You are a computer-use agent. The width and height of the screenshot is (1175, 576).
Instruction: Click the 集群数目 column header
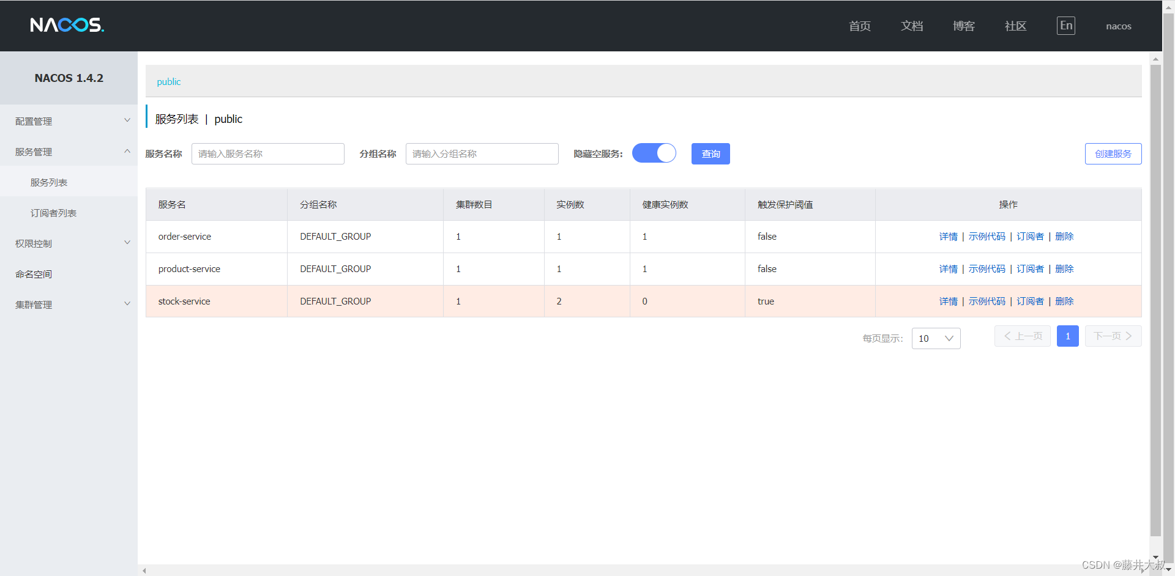(x=494, y=205)
